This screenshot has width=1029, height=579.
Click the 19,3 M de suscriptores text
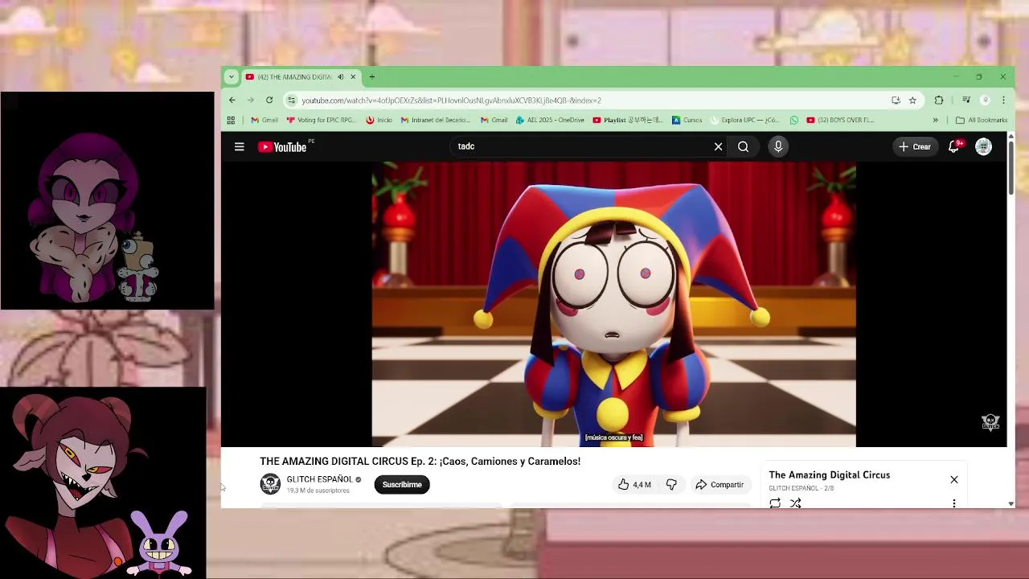click(318, 491)
